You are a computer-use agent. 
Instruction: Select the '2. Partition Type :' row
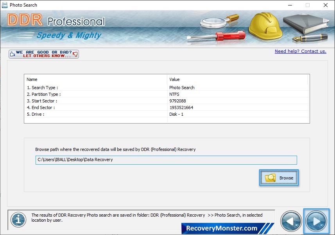click(167, 94)
